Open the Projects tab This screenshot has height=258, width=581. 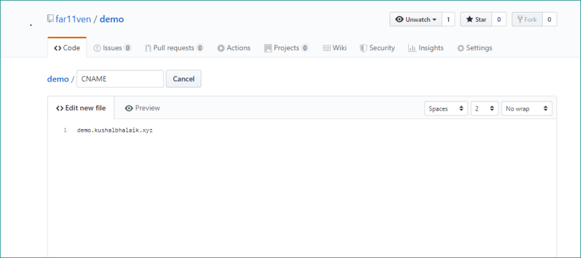(x=286, y=47)
